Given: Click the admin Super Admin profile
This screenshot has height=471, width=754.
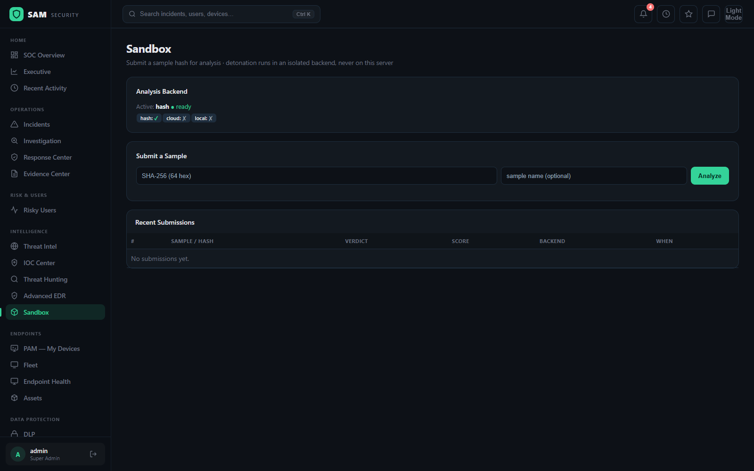Looking at the screenshot, I should [55, 454].
